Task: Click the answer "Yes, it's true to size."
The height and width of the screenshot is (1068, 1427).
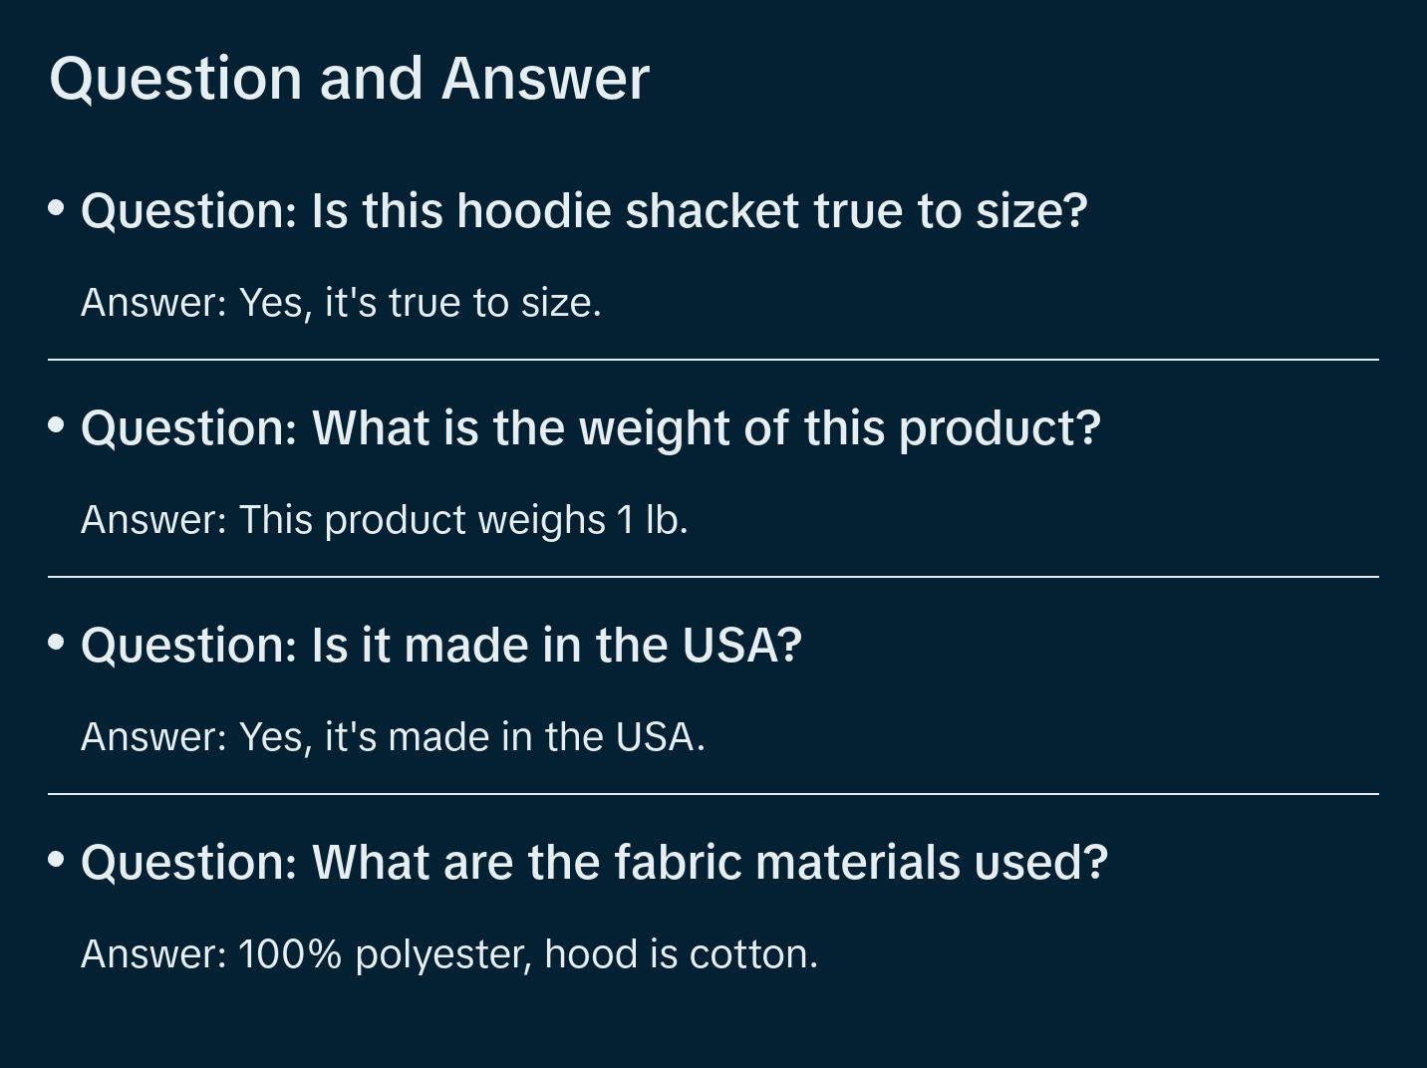Action: 341,303
